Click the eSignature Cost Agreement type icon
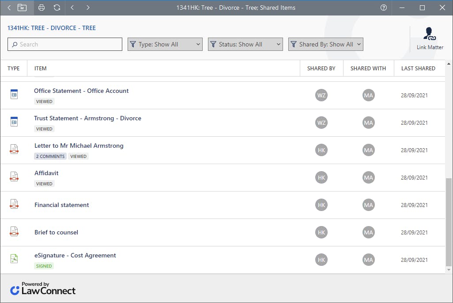This screenshot has width=453, height=303. pos(14,259)
